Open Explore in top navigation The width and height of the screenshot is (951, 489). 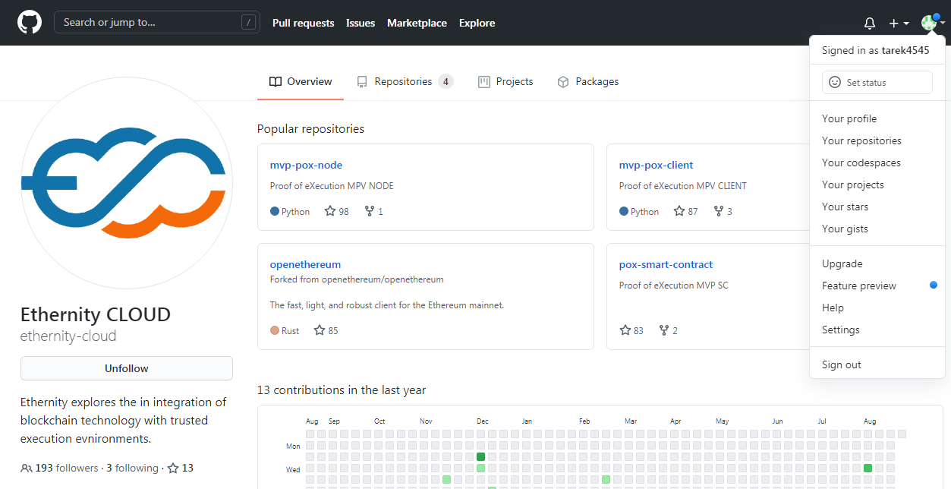(477, 24)
